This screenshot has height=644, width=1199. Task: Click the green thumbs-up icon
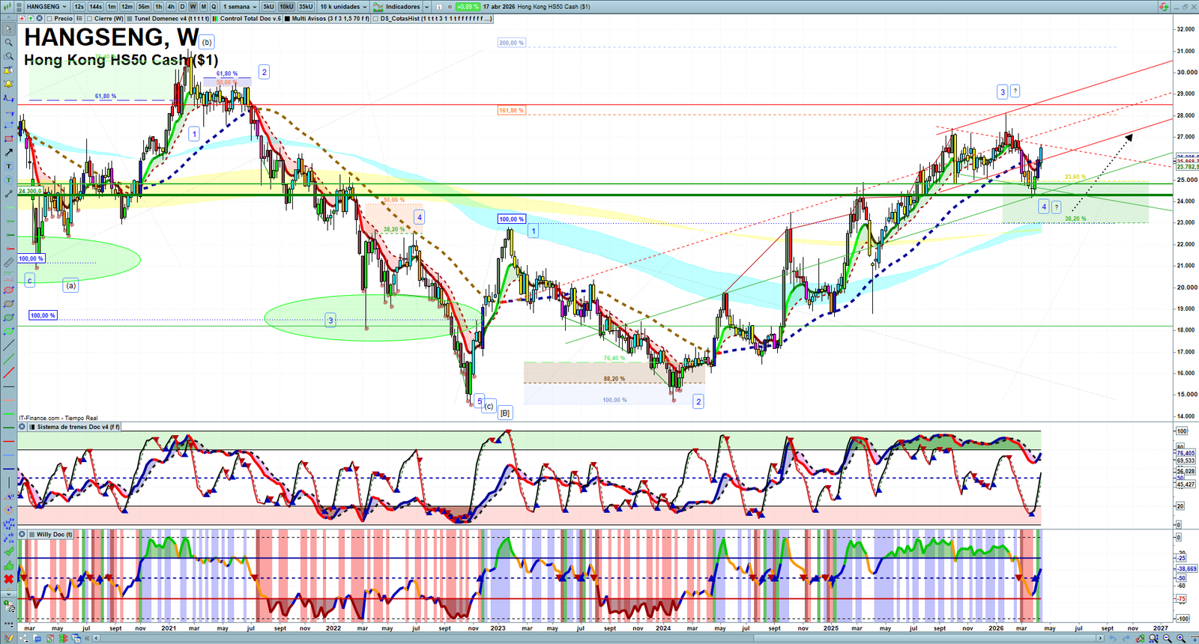pos(8,565)
